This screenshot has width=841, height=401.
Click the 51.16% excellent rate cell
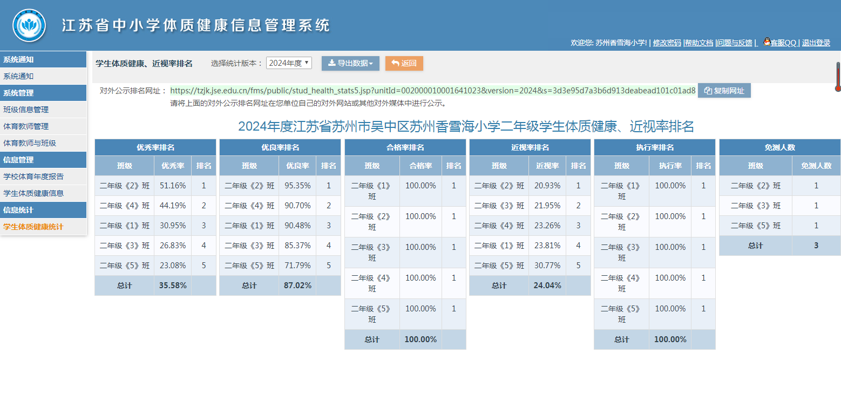[173, 186]
